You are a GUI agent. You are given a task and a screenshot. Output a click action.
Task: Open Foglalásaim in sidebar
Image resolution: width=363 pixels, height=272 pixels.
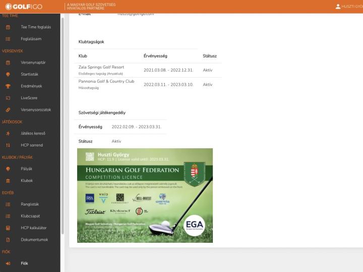(31, 39)
